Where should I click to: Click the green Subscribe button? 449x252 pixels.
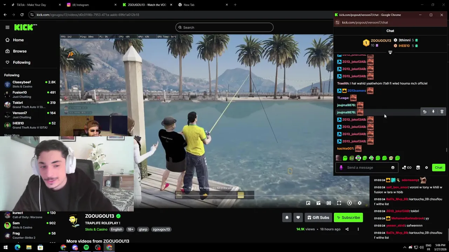(x=348, y=218)
